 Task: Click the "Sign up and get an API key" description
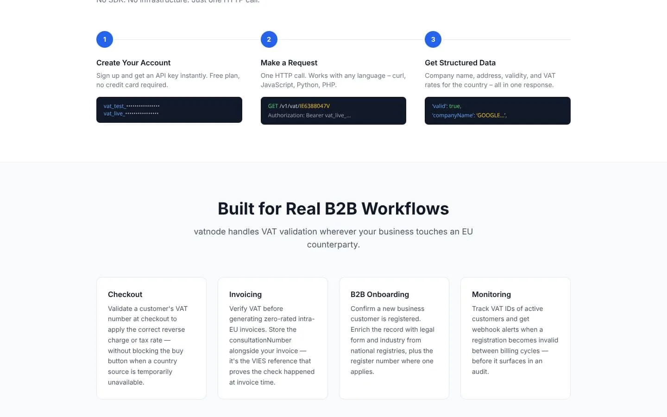point(168,80)
